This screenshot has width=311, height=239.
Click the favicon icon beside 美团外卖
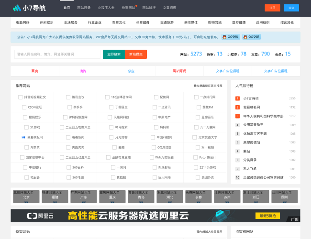pyautogui.click(x=198, y=177)
